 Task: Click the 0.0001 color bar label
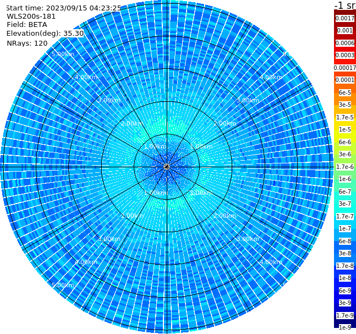[x=345, y=80]
